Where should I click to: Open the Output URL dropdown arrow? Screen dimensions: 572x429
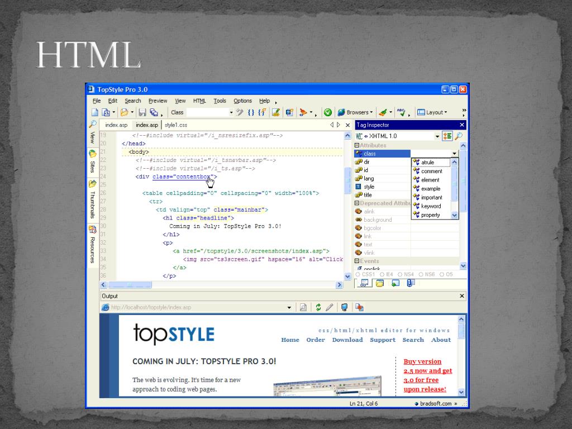(x=289, y=308)
